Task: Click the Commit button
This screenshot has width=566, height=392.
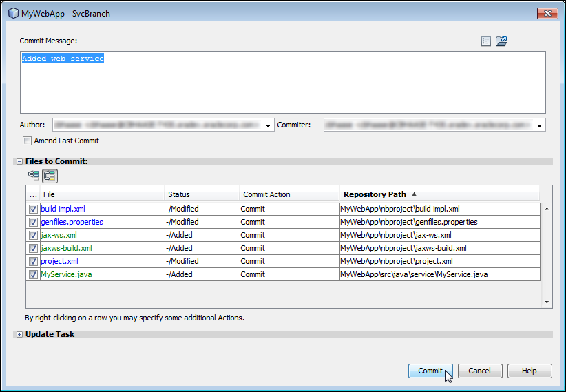Action: click(x=430, y=371)
